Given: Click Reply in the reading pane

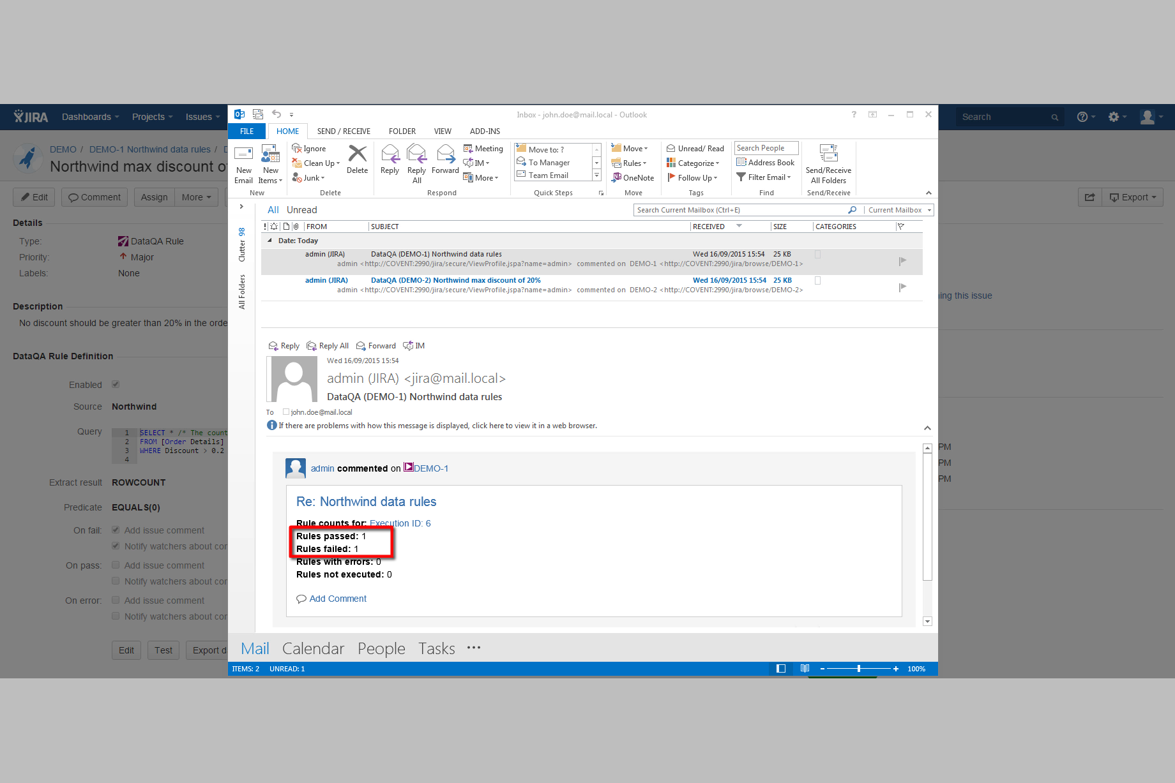Looking at the screenshot, I should tap(284, 346).
